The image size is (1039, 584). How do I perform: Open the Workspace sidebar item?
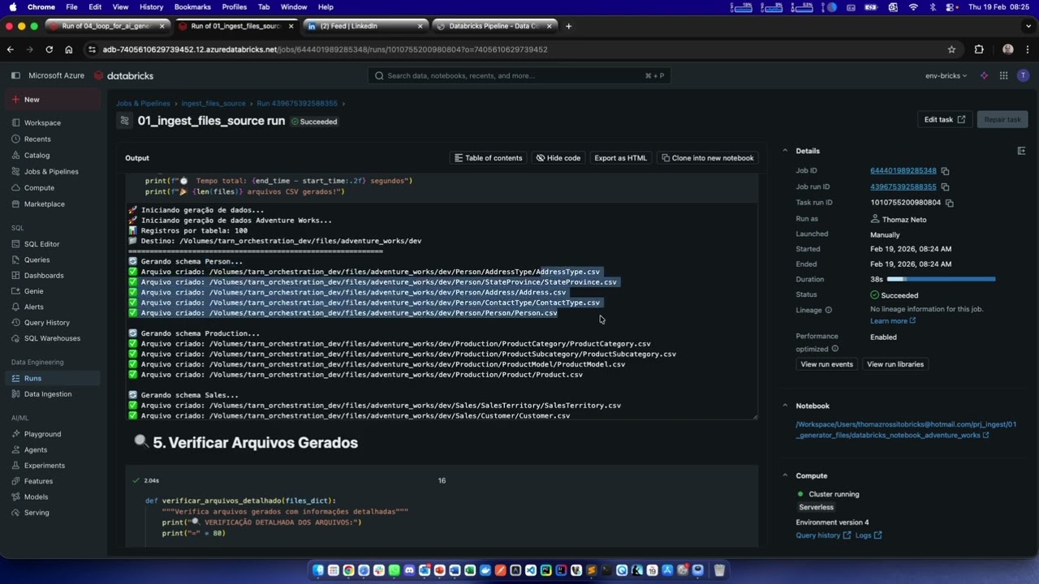pyautogui.click(x=42, y=123)
